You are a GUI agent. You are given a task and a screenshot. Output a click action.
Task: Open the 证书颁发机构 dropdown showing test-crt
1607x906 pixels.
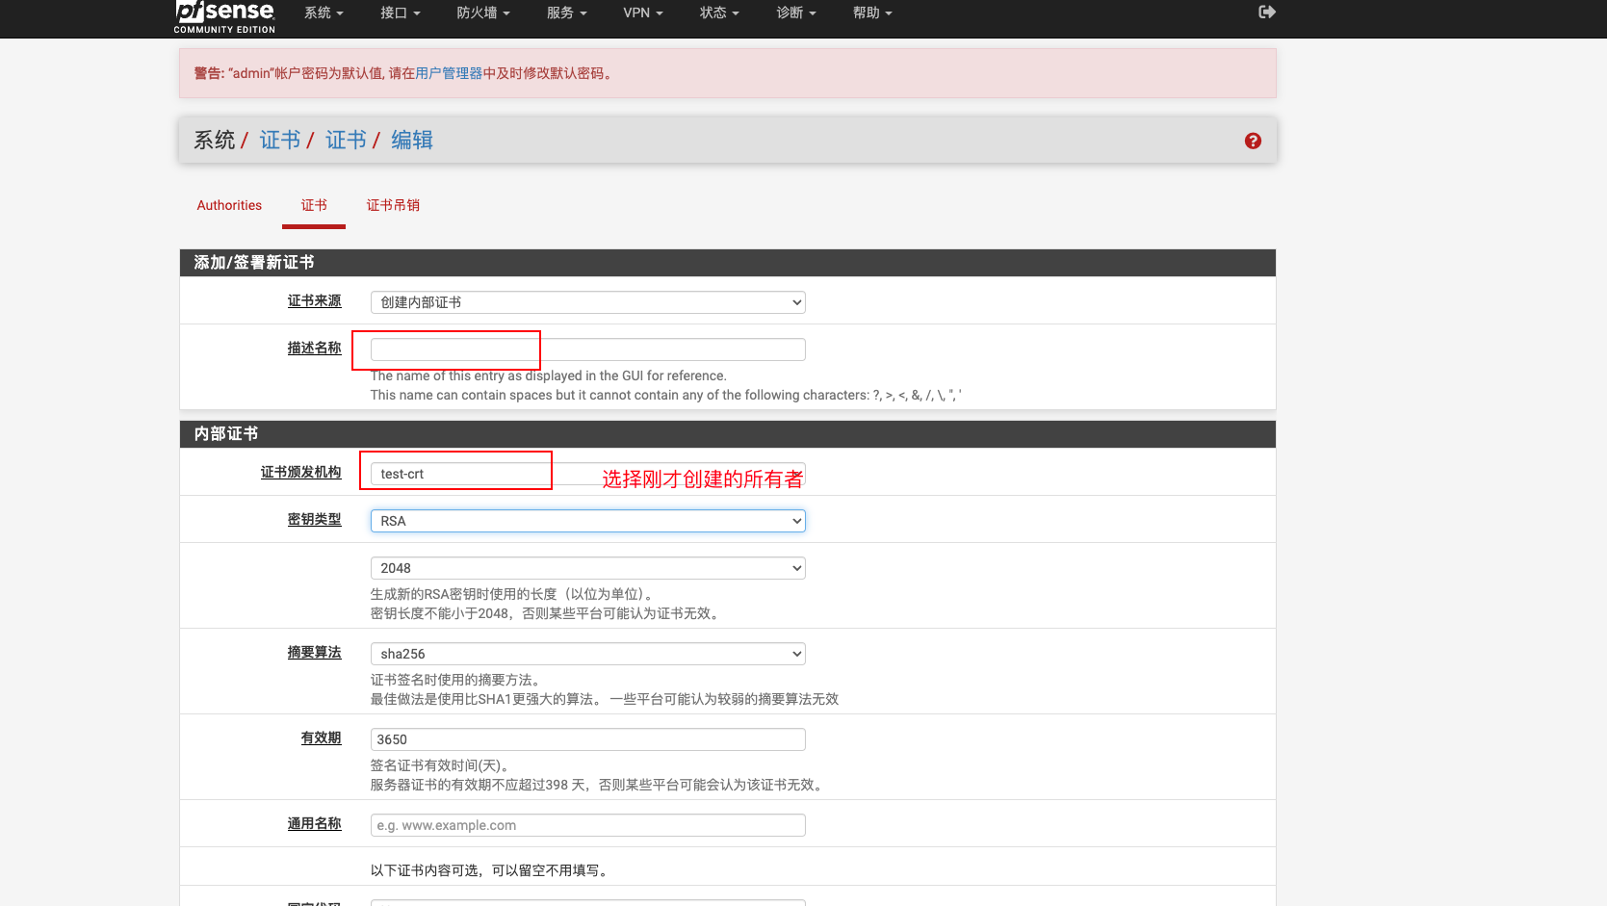(587, 474)
